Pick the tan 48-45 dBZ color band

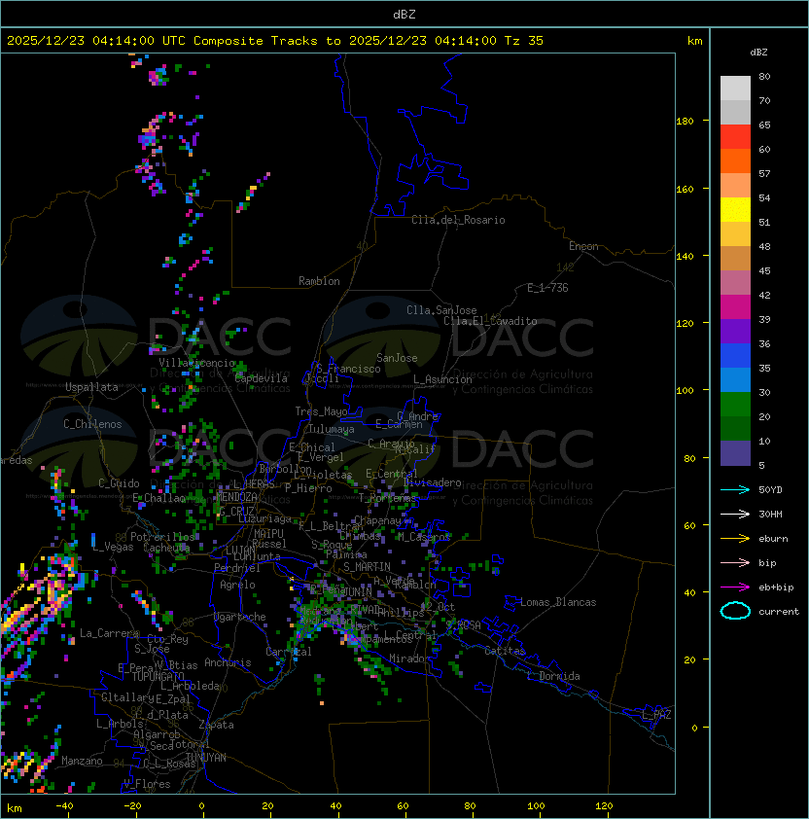click(735, 259)
